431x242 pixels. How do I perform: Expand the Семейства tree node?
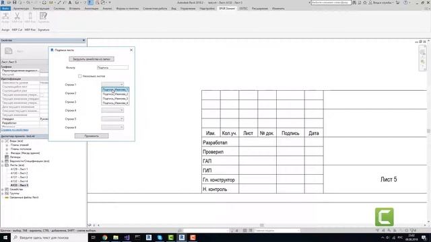click(x=3, y=190)
